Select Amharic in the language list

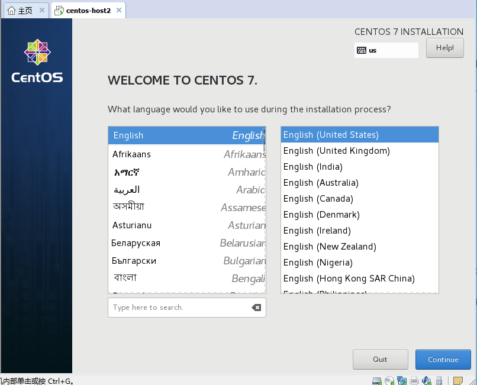click(186, 172)
